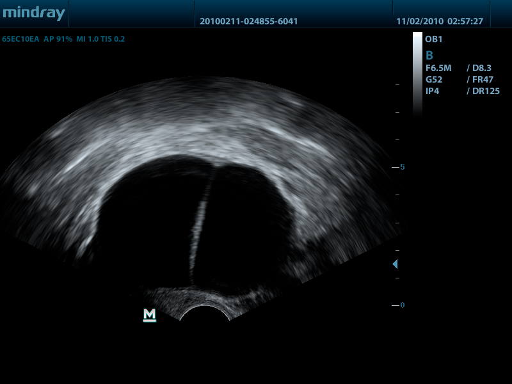The height and width of the screenshot is (384, 512).
Task: Click the AP 91% acoustic power readout
Action: pos(58,39)
